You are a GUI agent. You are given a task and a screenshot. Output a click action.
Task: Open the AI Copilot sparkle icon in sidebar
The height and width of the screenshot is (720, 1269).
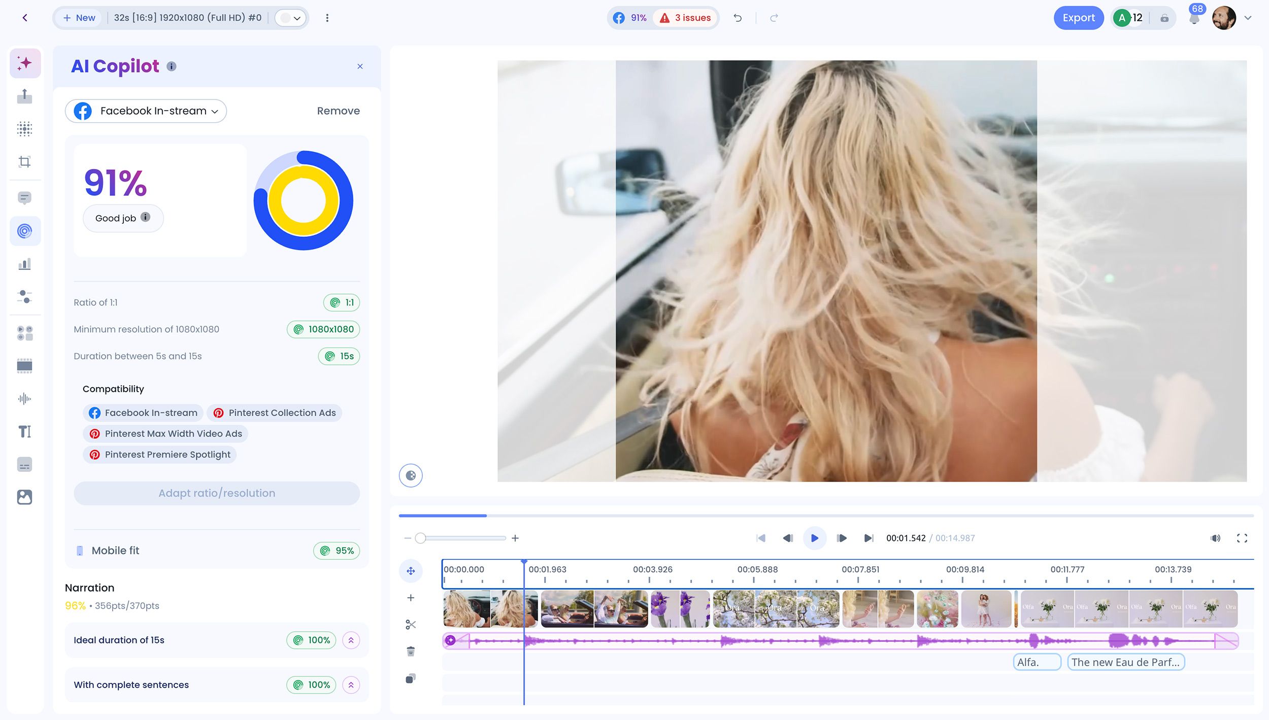tap(24, 63)
